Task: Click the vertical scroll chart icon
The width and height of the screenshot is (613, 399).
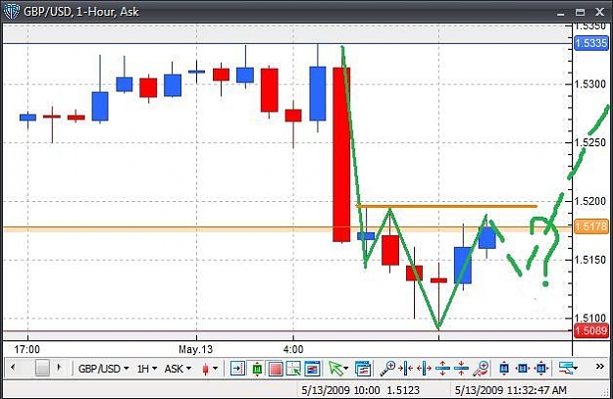Action: tap(504, 369)
